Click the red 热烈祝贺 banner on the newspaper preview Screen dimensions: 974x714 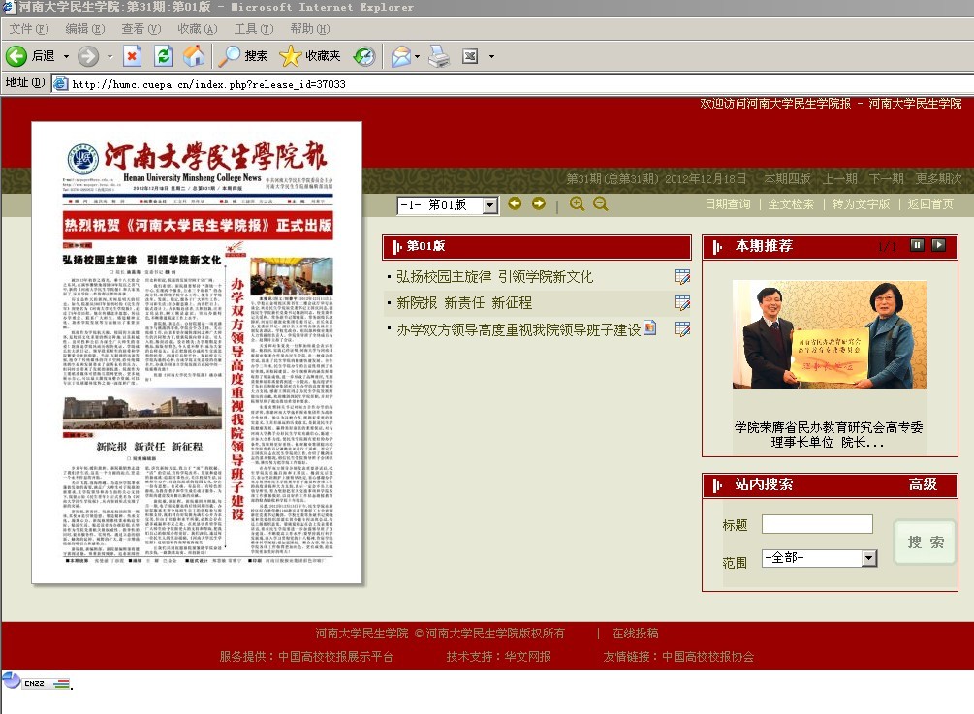(198, 225)
